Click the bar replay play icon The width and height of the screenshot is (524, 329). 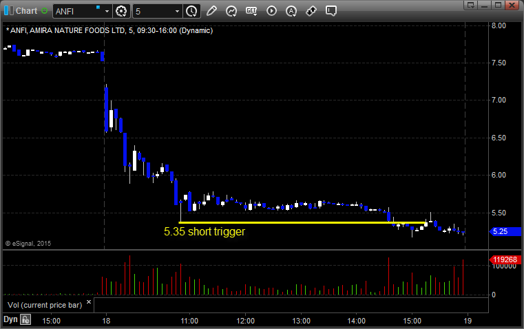point(271,11)
